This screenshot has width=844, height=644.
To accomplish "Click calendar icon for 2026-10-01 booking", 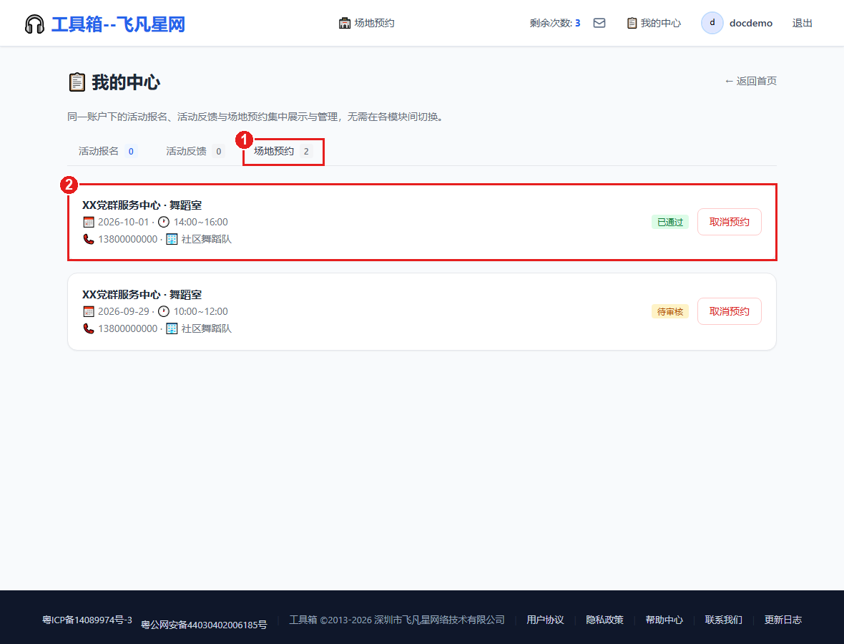I will pyautogui.click(x=89, y=222).
